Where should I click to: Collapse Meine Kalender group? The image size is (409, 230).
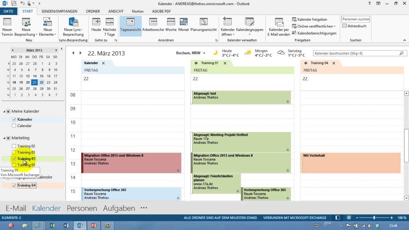click(x=4, y=111)
